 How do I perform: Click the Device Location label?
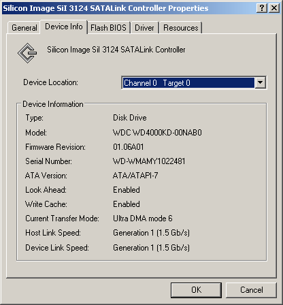pos(50,82)
